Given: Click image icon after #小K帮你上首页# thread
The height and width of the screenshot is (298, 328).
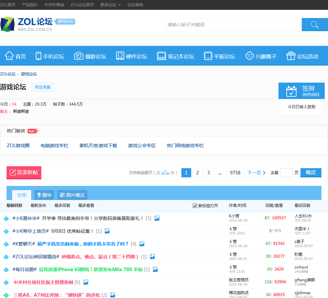Looking at the screenshot, I should (x=107, y=231).
